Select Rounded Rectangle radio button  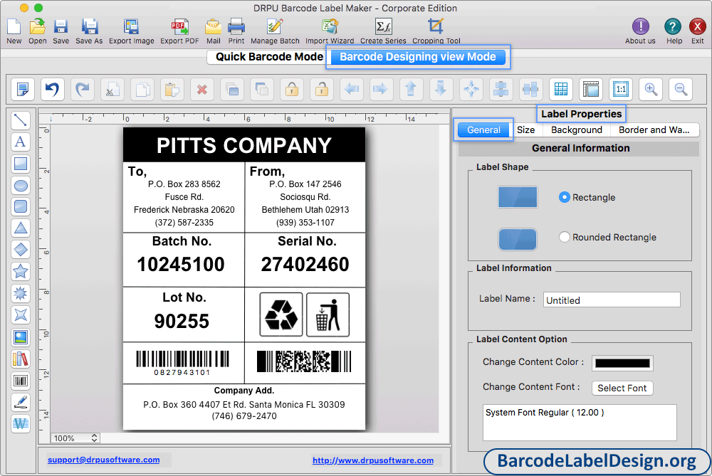(x=564, y=237)
